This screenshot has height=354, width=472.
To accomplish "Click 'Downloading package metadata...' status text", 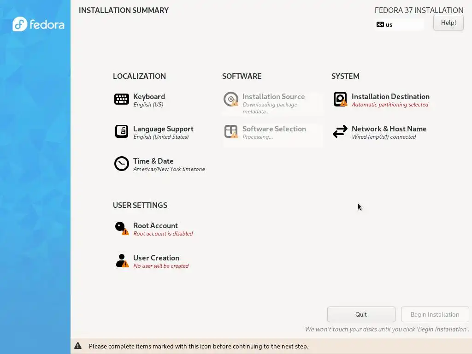I will pos(270,108).
